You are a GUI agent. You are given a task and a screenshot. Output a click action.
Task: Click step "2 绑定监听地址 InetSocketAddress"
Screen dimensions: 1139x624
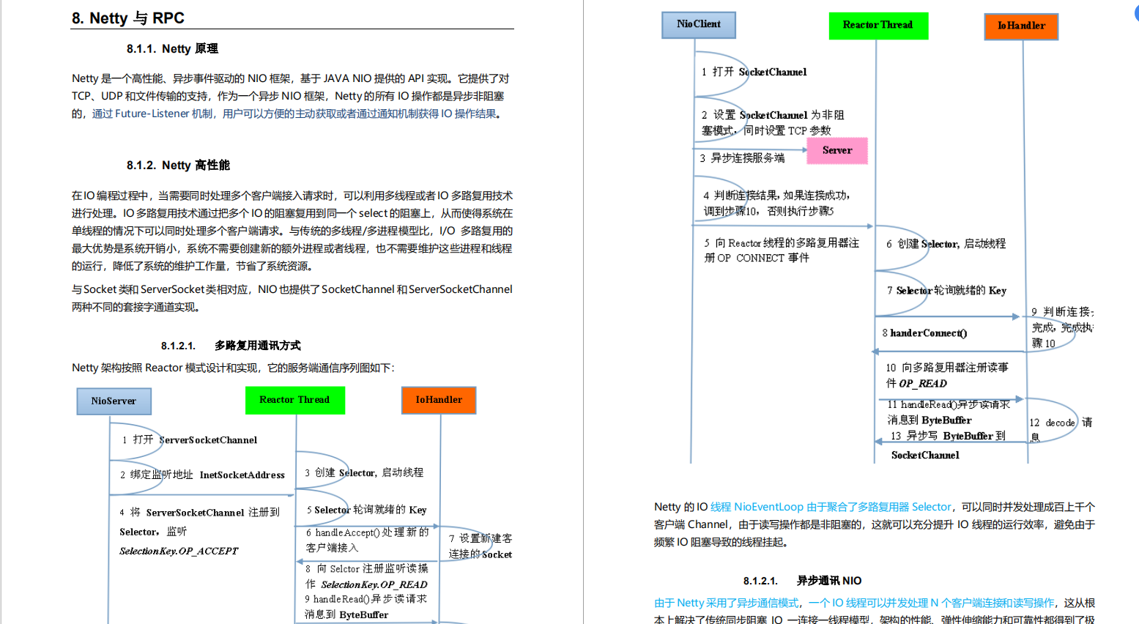(202, 475)
